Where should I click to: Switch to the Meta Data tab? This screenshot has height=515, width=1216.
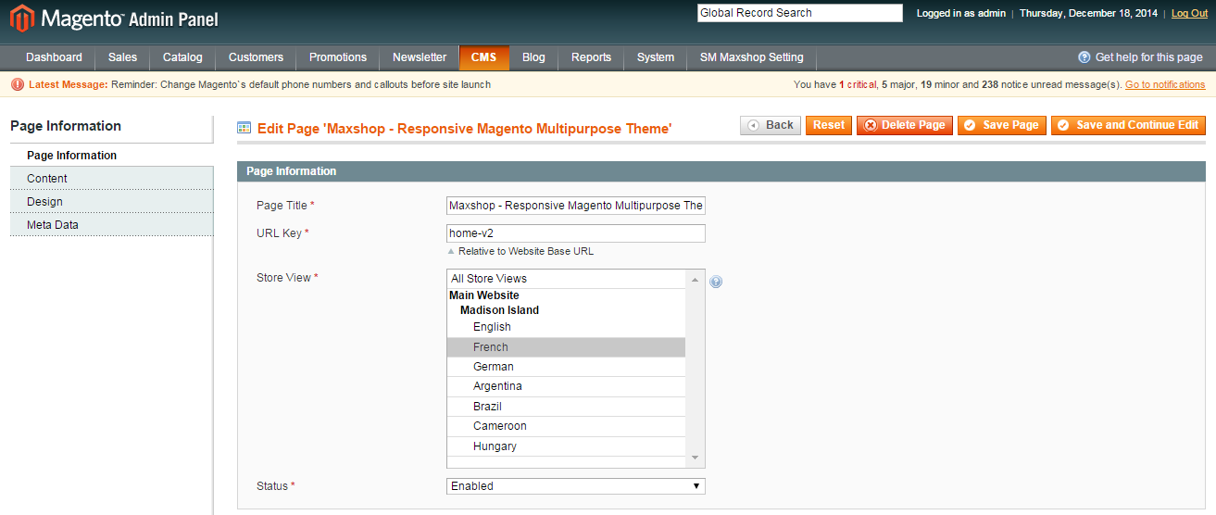[x=112, y=225]
